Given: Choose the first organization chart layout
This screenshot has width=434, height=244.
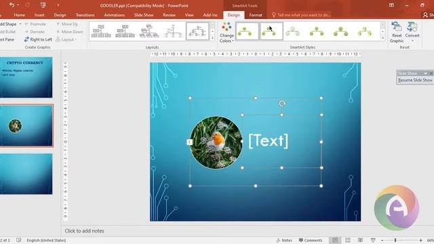Looking at the screenshot, I should (x=101, y=31).
